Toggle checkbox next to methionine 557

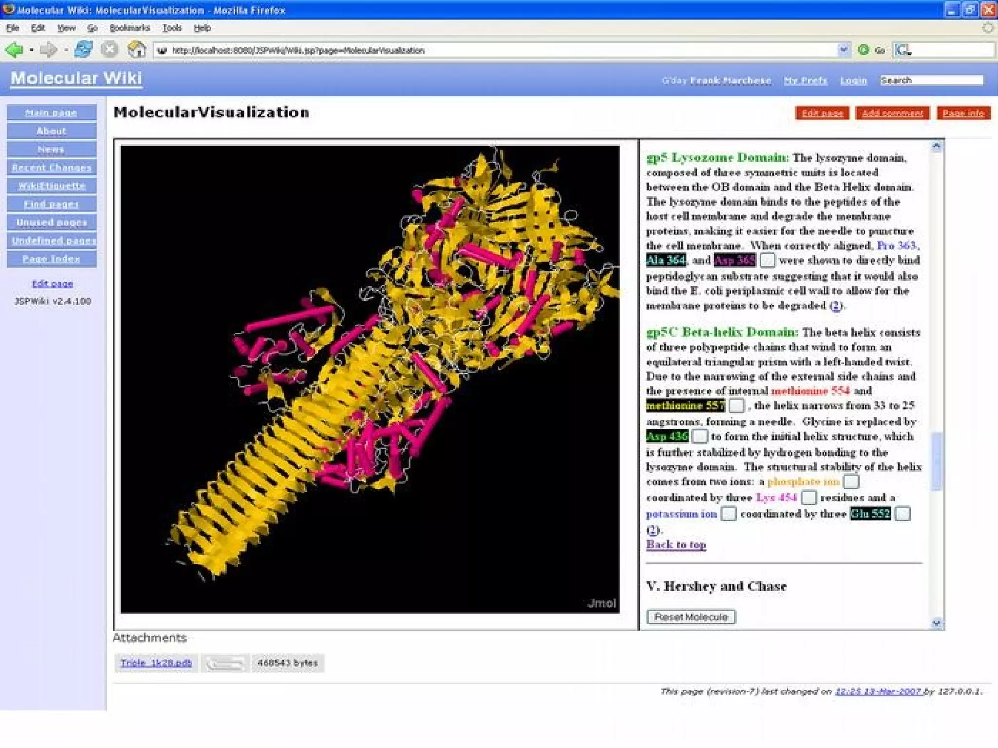coord(736,405)
